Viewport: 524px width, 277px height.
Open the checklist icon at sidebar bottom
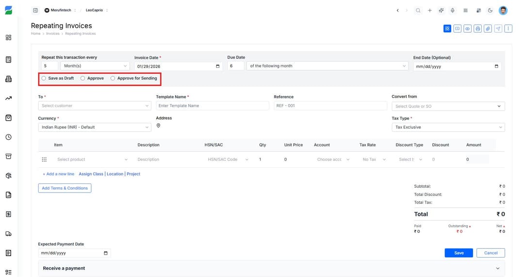coord(9,272)
